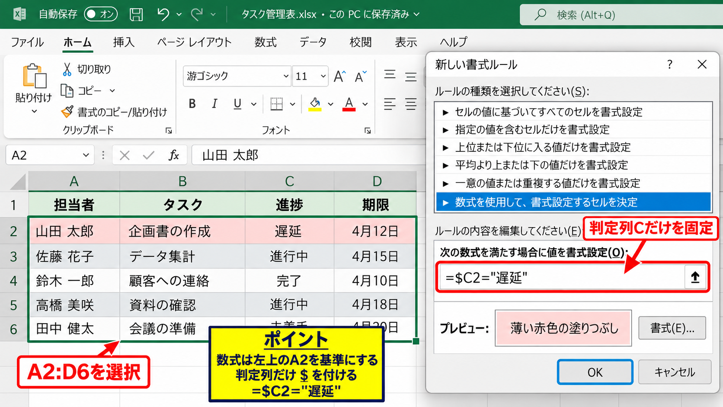723x407 pixels.
Task: Open the 数式 ribbon tab
Action: click(266, 42)
